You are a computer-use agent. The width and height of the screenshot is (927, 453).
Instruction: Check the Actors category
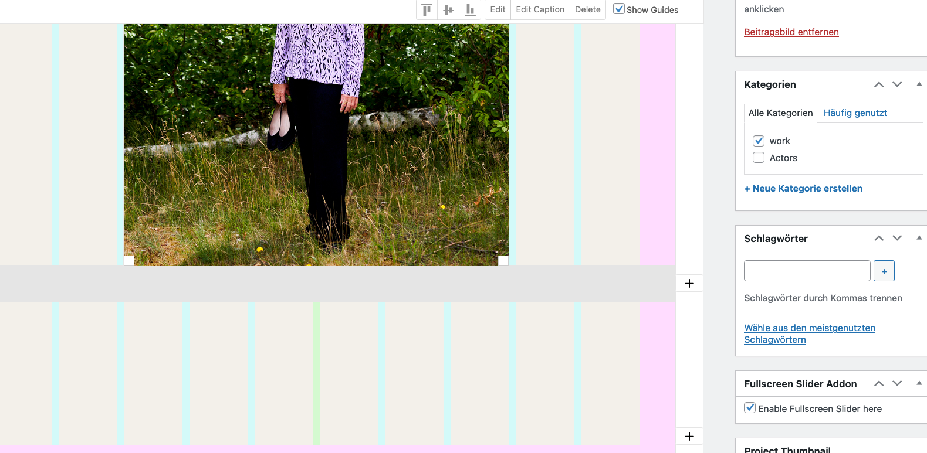pos(759,158)
